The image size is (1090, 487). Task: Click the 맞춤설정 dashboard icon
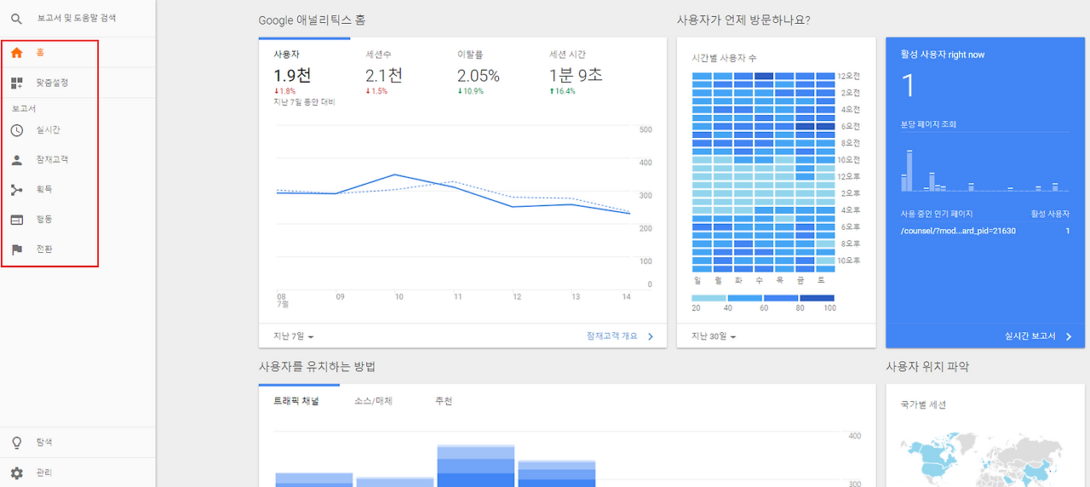16,83
